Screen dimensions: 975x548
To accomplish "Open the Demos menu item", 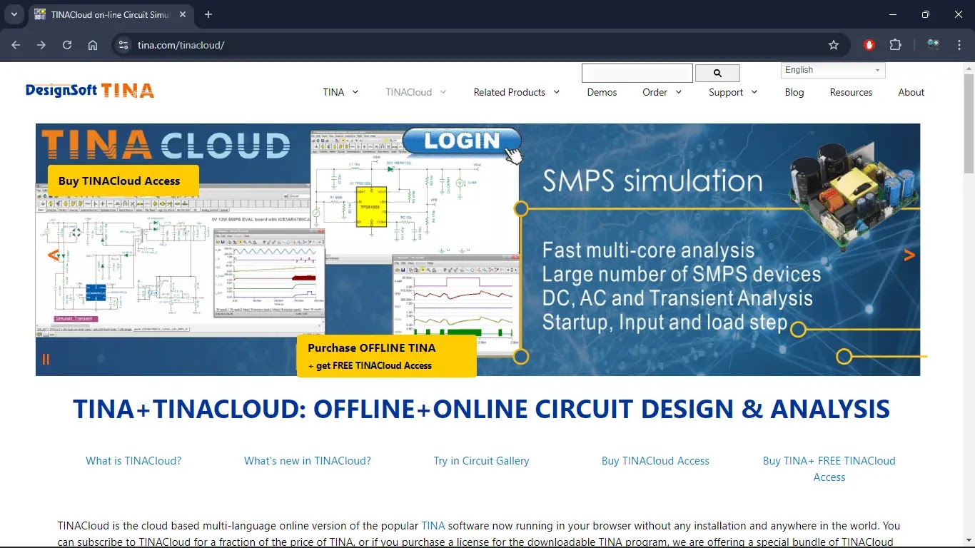I will point(602,92).
